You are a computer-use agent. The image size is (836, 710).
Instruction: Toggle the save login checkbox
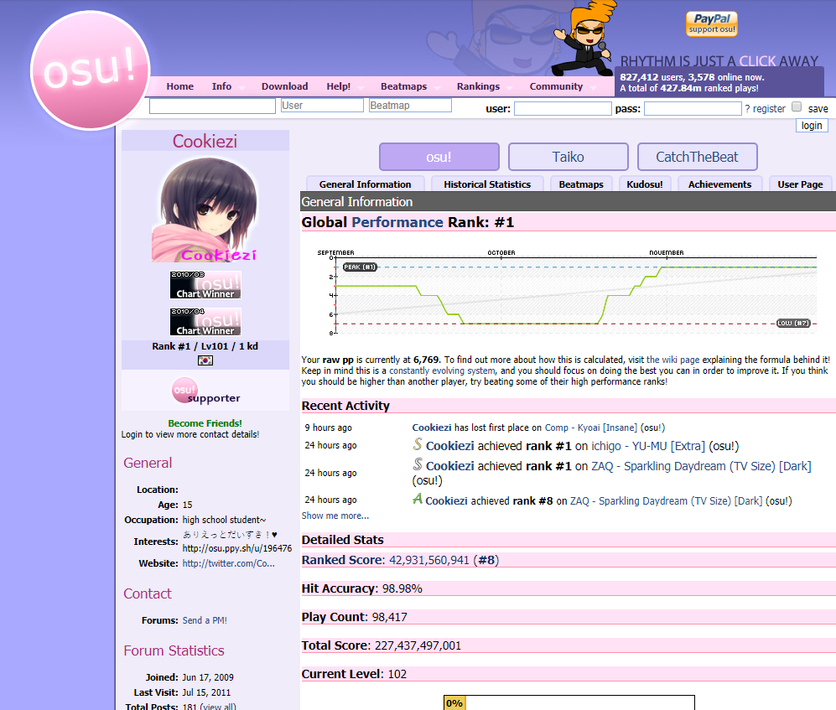click(x=797, y=106)
